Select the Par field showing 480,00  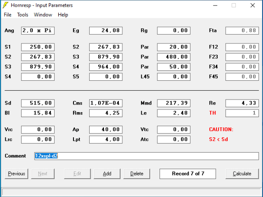pos(174,57)
